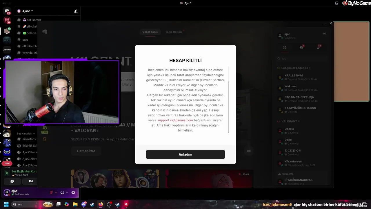Viewport: 371px width, 209px height.
Task: Click the screen share button in Discord
Action: point(31,181)
